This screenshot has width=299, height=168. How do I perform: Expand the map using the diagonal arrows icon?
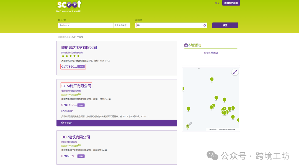pos(235,72)
